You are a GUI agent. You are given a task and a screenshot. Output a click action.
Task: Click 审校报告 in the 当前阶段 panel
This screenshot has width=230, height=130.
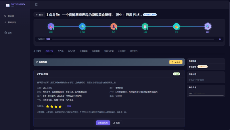pyautogui.click(x=192, y=67)
